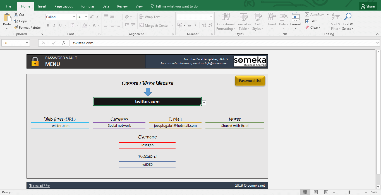Apply Percent Style format
Image resolution: width=381 pixels, height=195 pixels.
point(189,26)
